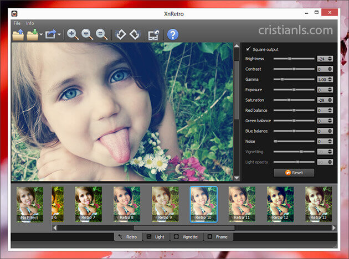Rotate the image counterclockwise
The height and width of the screenshot is (259, 349).
point(120,34)
